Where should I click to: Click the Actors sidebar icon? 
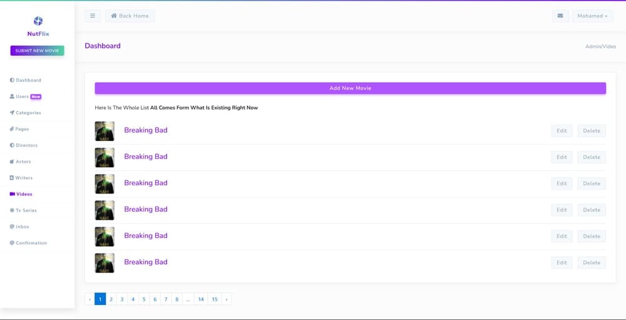click(12, 162)
